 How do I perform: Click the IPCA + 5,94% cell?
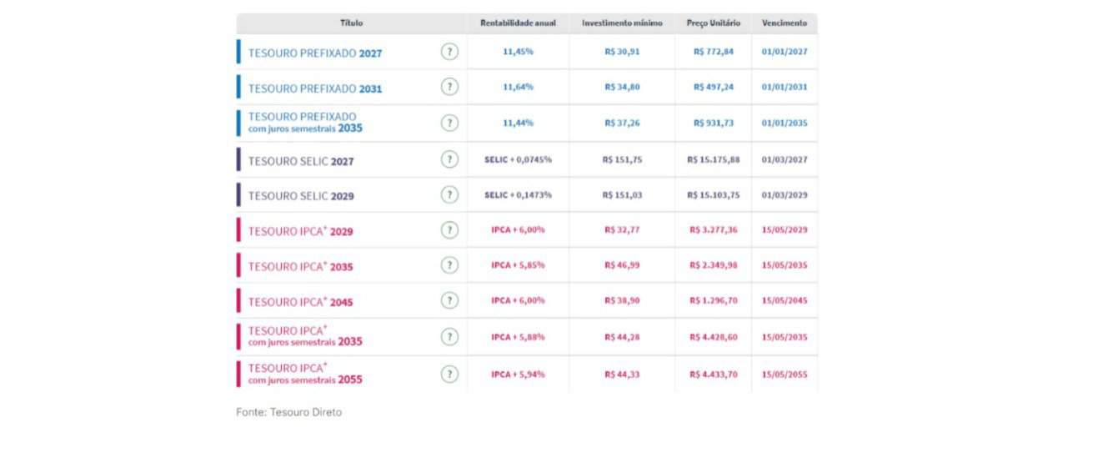(x=518, y=375)
